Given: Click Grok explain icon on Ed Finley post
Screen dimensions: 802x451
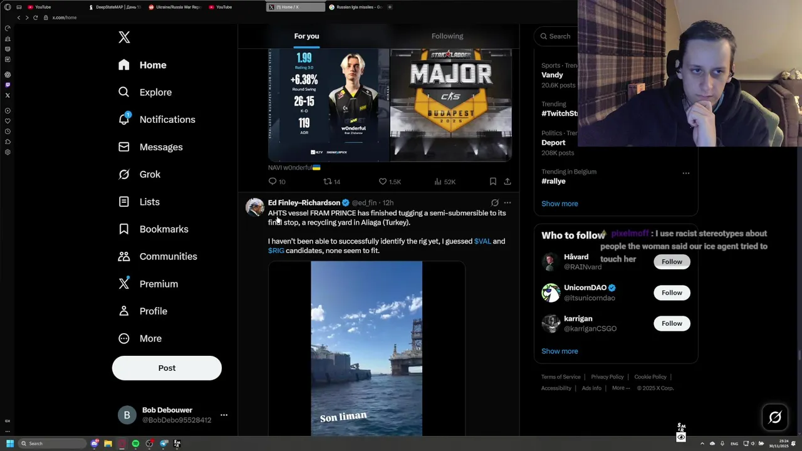Looking at the screenshot, I should pyautogui.click(x=495, y=203).
